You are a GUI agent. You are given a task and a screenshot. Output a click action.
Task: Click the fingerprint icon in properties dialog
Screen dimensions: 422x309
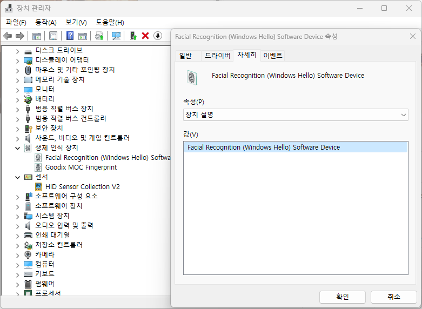coord(192,77)
